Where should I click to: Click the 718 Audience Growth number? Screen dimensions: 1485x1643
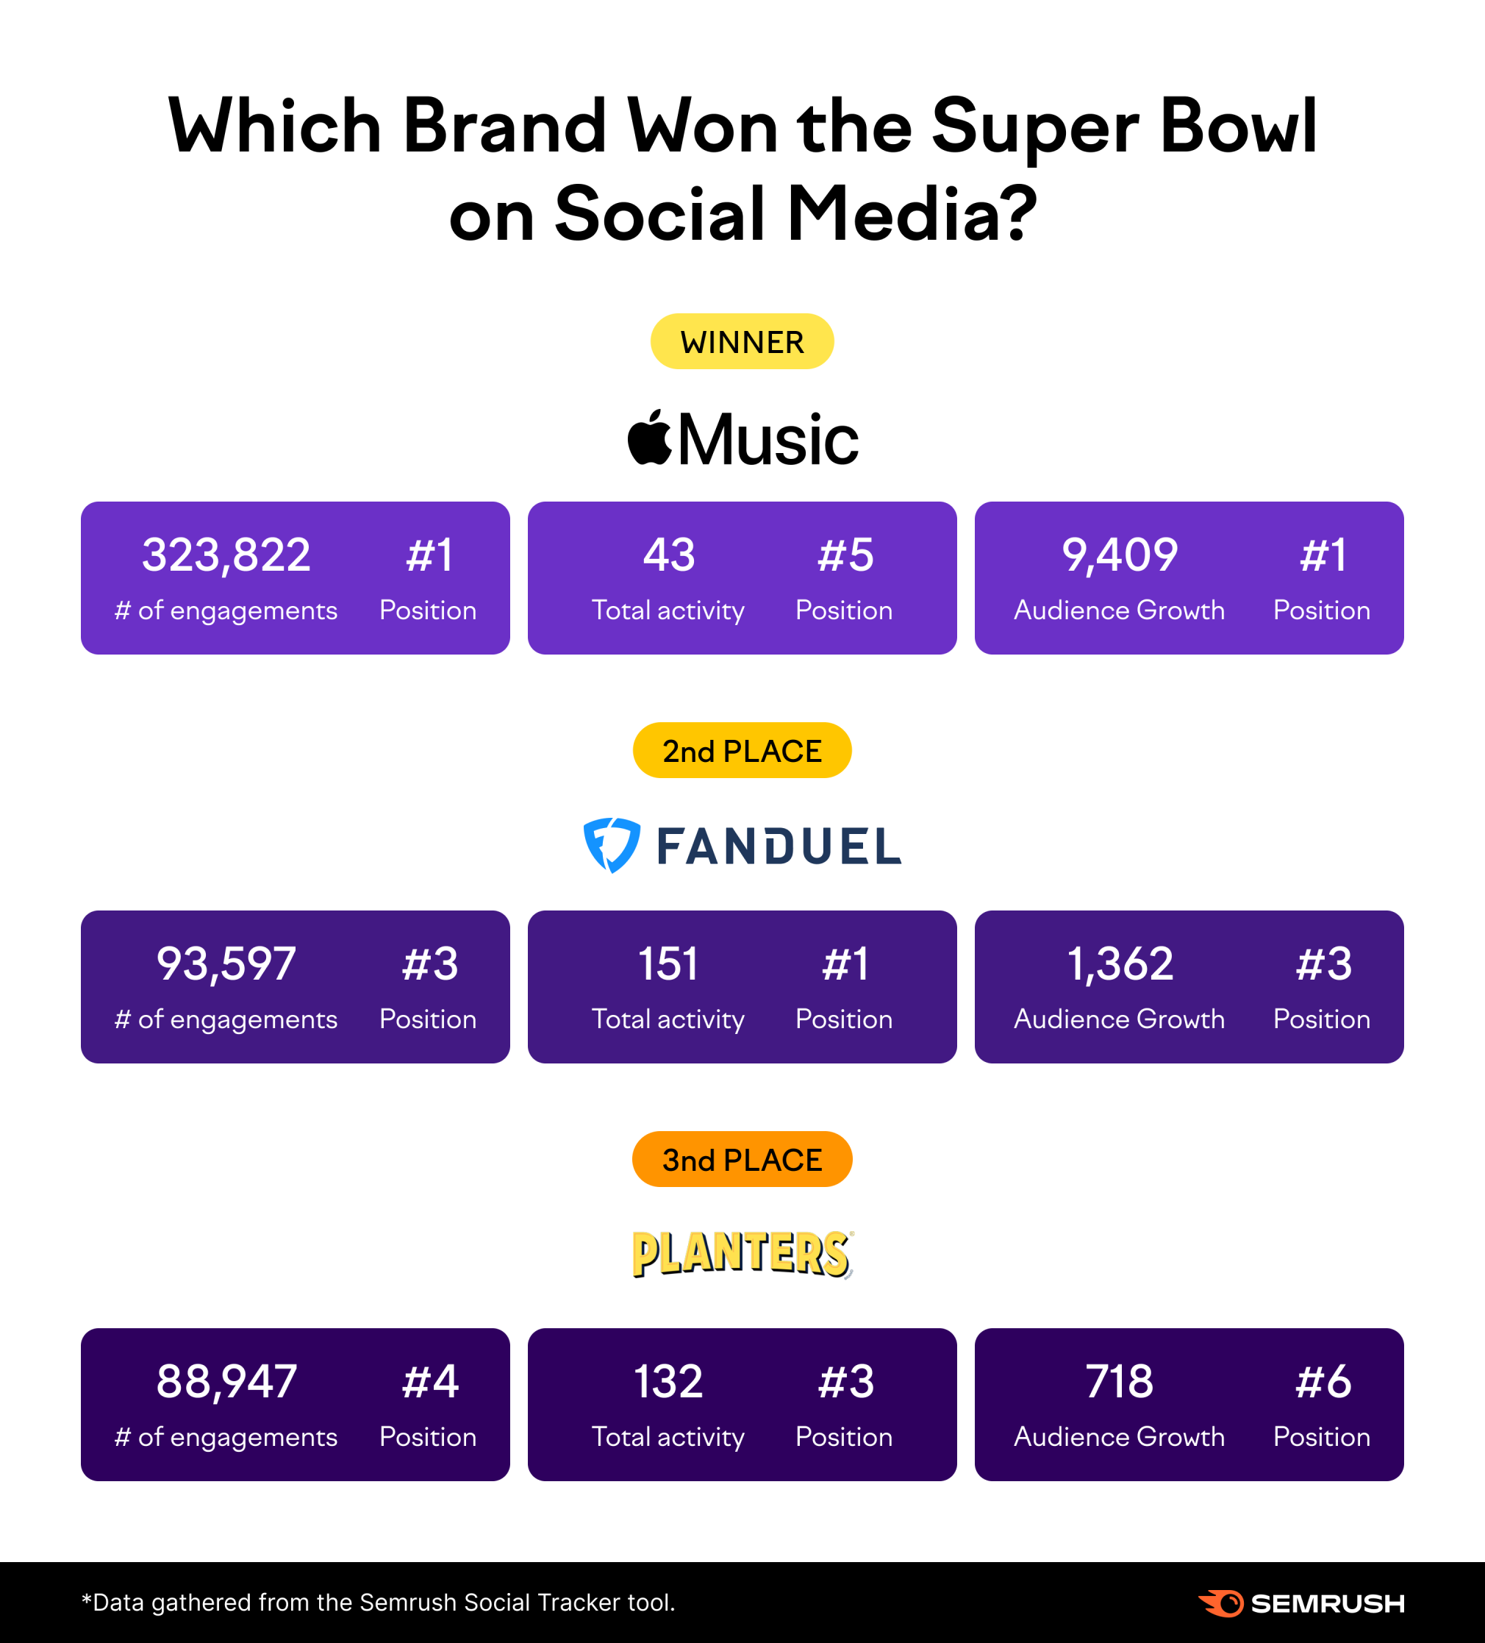click(x=1119, y=1381)
